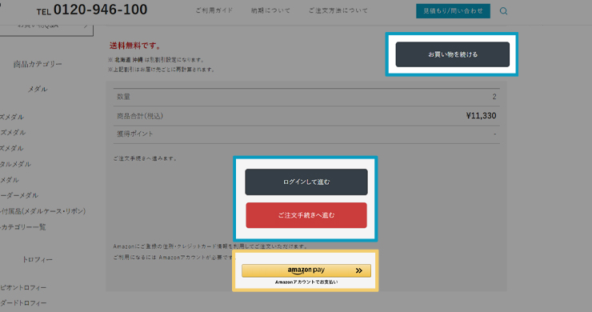Open the ーダーメダル sidebar category
Screen dimensions: 592x312
click(x=19, y=195)
